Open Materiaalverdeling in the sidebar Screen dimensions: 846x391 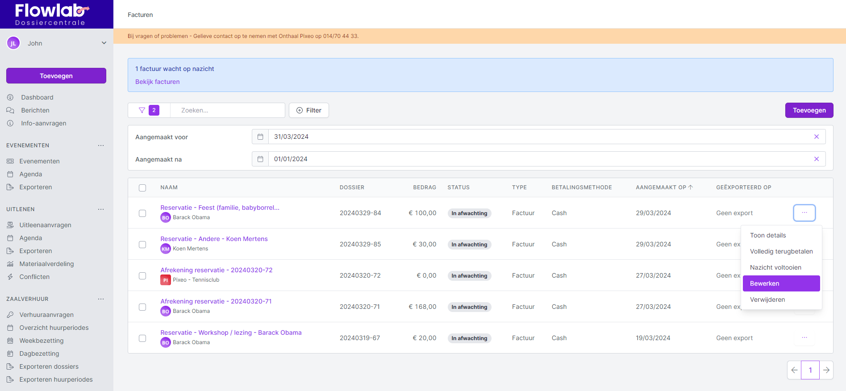click(x=46, y=264)
